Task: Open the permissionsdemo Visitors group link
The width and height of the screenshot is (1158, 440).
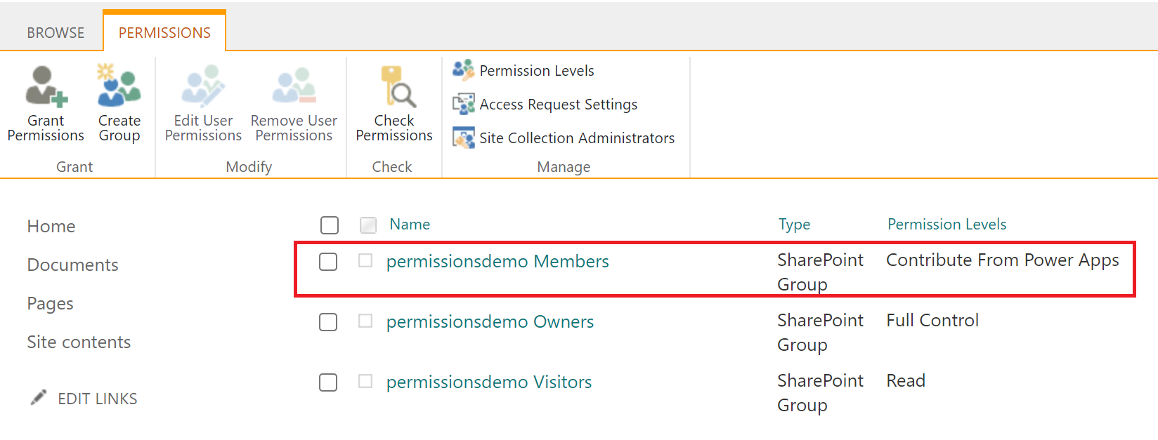Action: 489,382
